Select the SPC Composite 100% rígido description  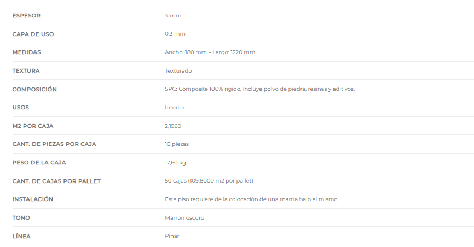pos(259,89)
